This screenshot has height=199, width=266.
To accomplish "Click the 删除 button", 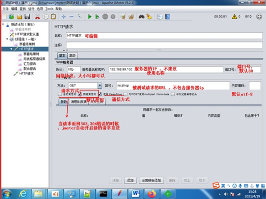I will click(172, 180).
